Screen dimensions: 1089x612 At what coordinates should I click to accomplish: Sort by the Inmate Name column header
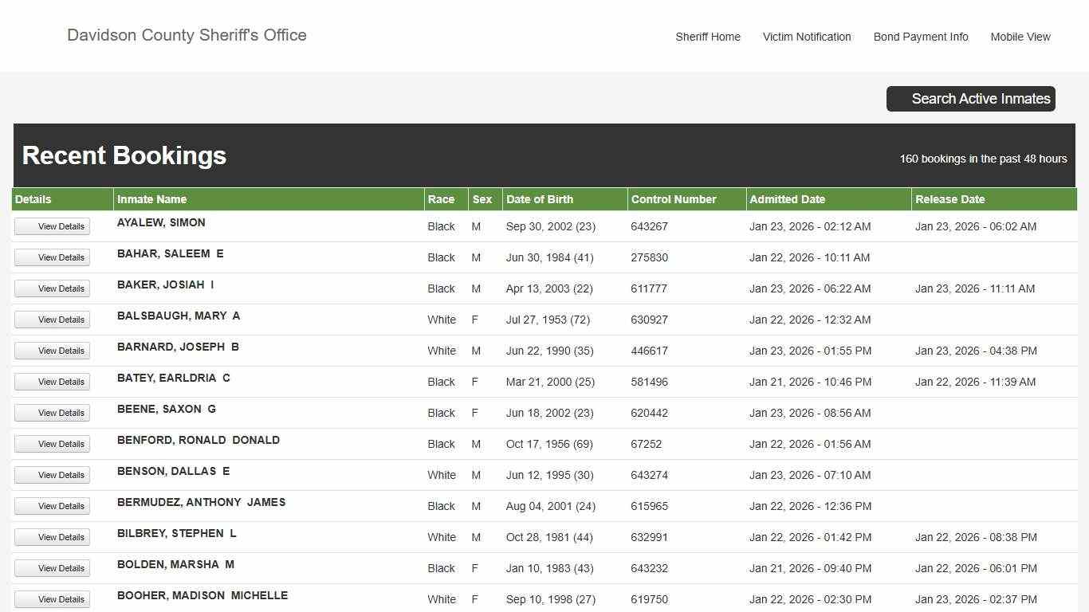point(151,199)
